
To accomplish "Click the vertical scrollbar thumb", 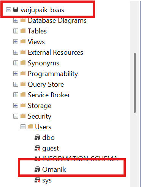I will (x=135, y=83).
